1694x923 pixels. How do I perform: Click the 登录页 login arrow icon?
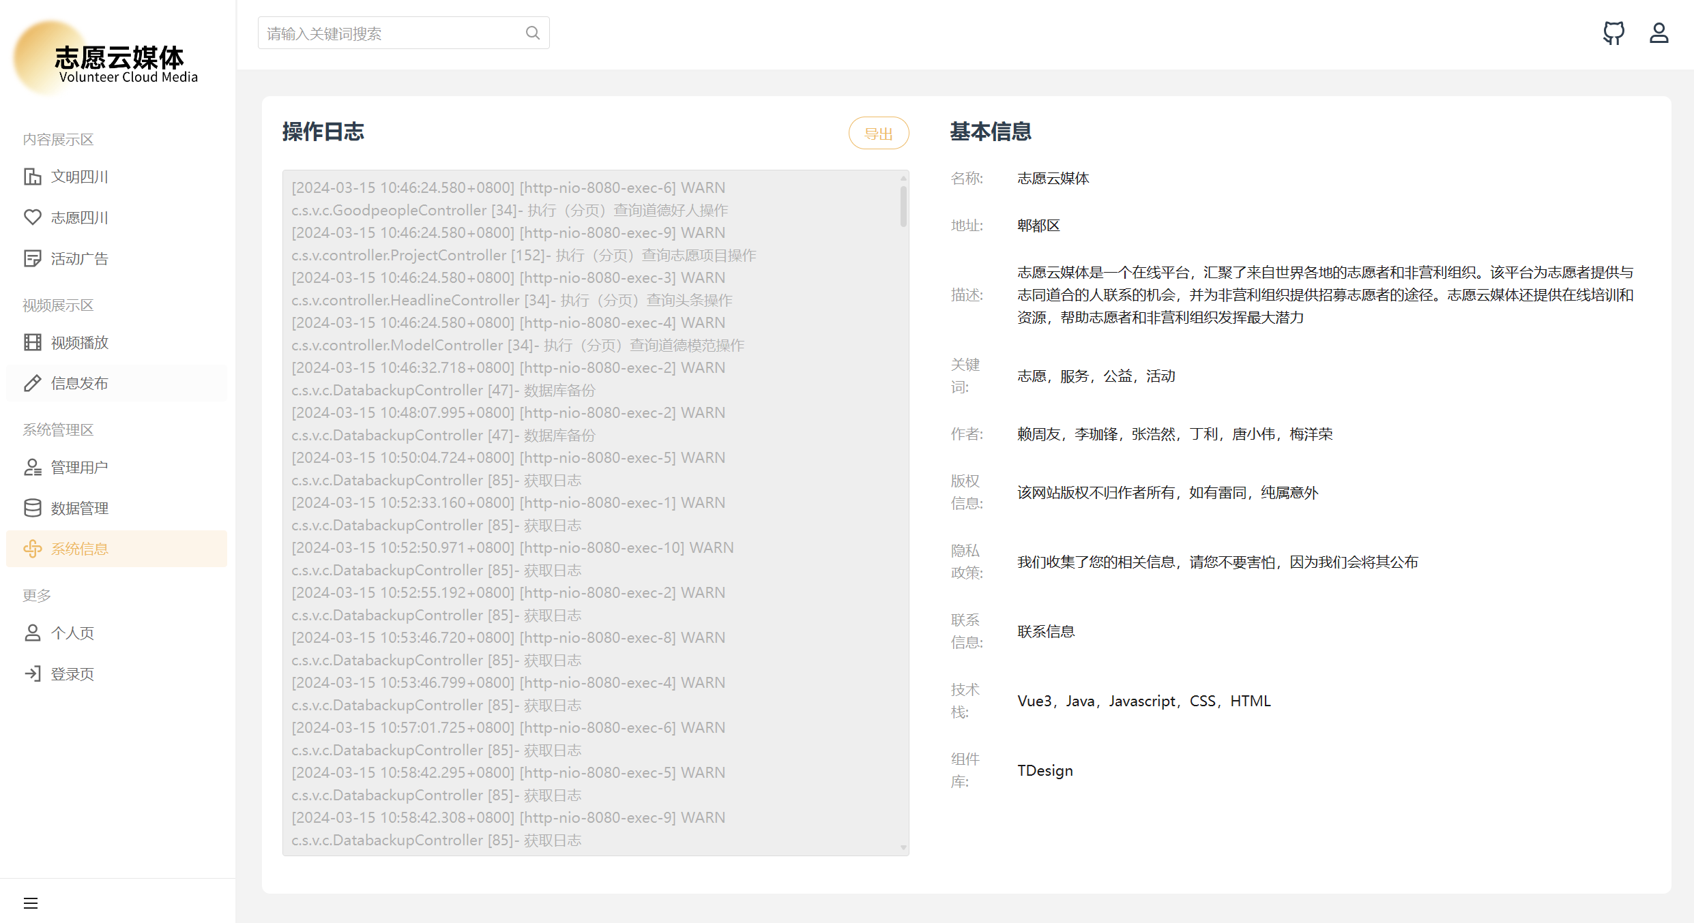pyautogui.click(x=32, y=674)
